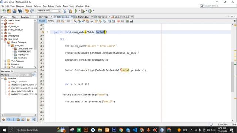Click the Shift Line Right editor icon
The height and width of the screenshot is (133, 237).
click(x=114, y=21)
